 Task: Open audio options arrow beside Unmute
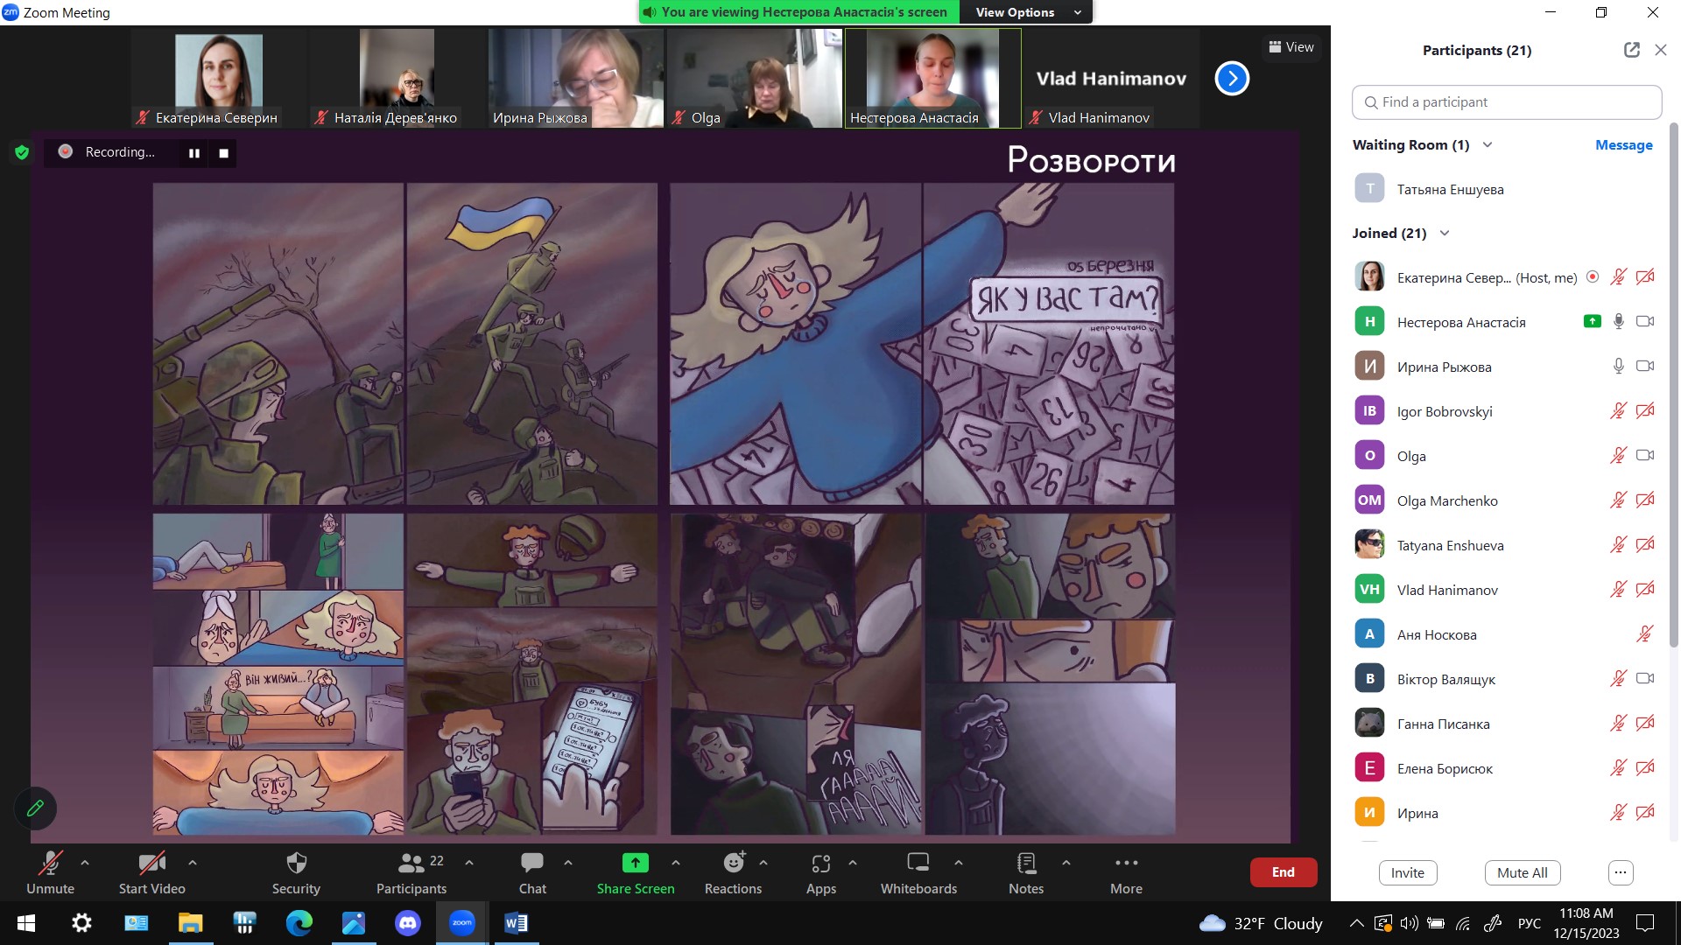85,863
